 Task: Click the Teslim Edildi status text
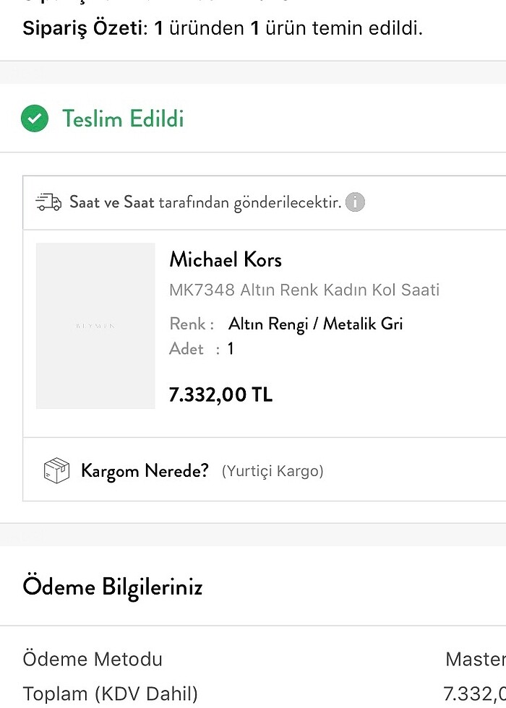pos(122,118)
